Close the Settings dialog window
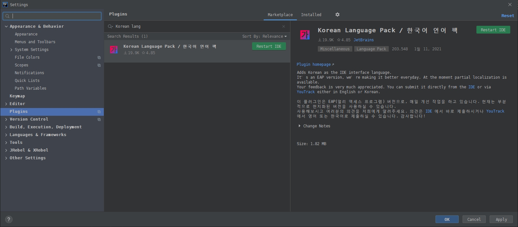Screen dimensions: 518x227 click(x=510, y=5)
